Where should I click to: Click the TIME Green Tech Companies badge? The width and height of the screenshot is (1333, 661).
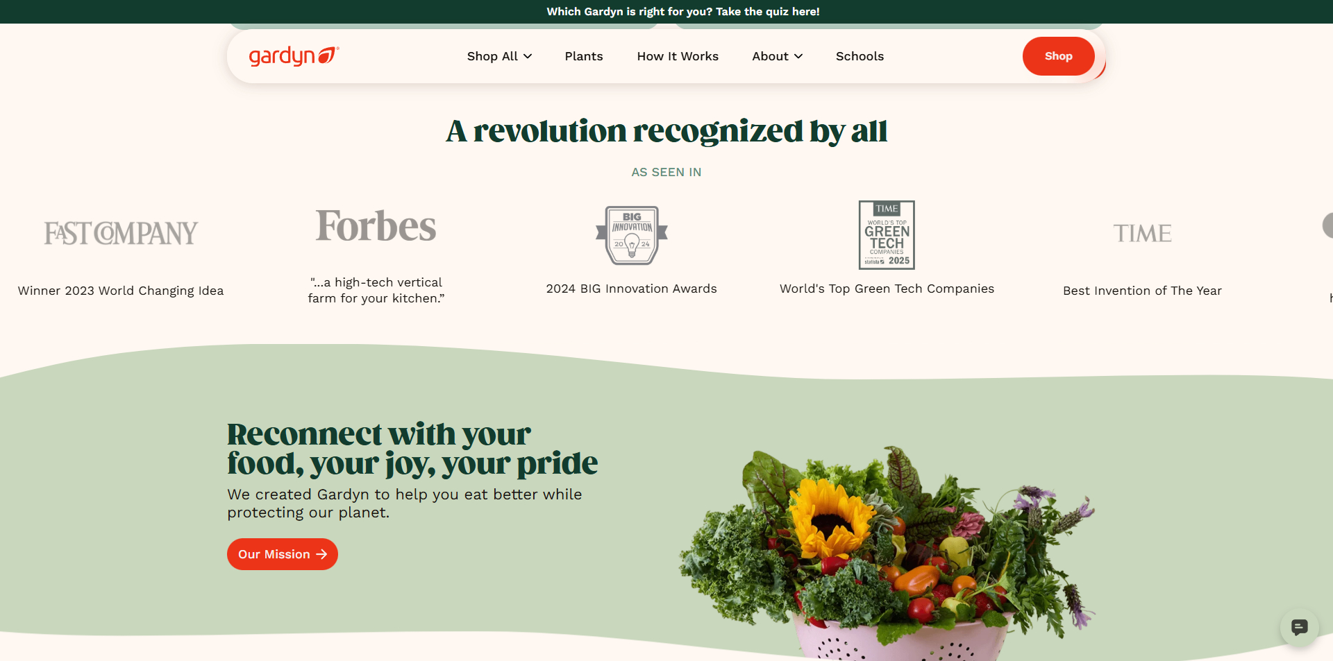click(x=887, y=235)
